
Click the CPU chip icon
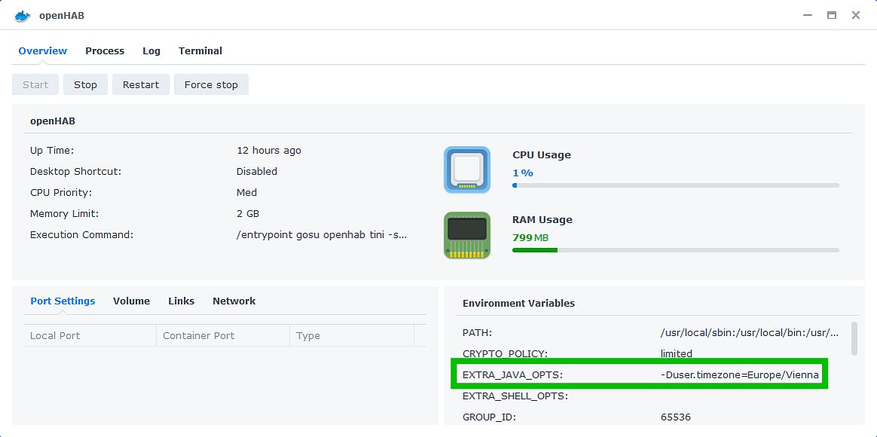(x=467, y=170)
